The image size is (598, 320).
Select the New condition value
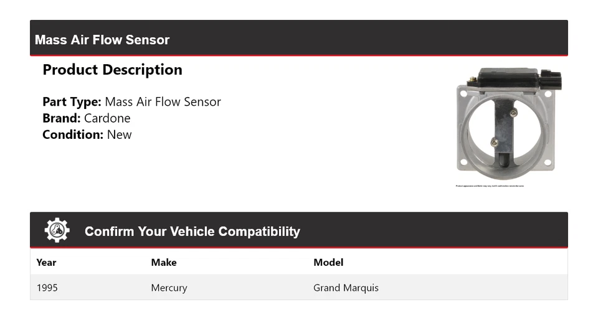pyautogui.click(x=119, y=134)
